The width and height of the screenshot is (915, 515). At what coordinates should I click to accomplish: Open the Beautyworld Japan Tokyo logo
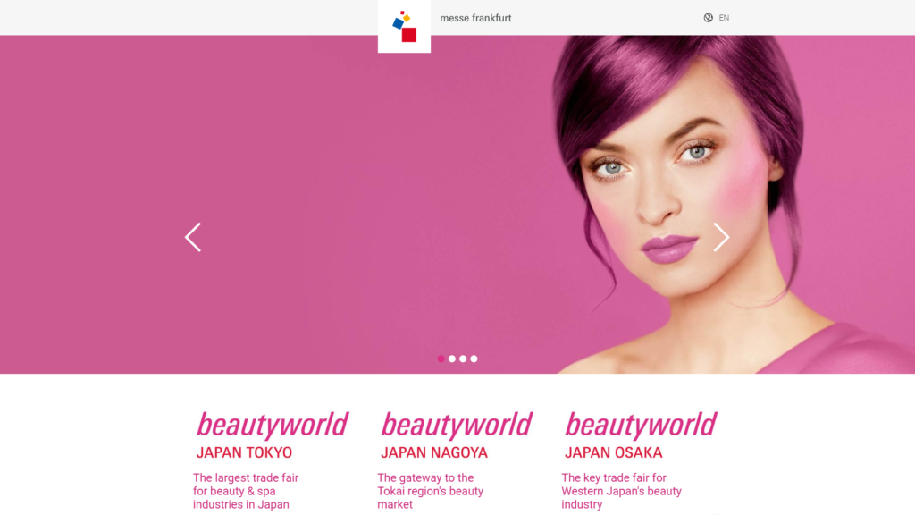[x=272, y=435]
